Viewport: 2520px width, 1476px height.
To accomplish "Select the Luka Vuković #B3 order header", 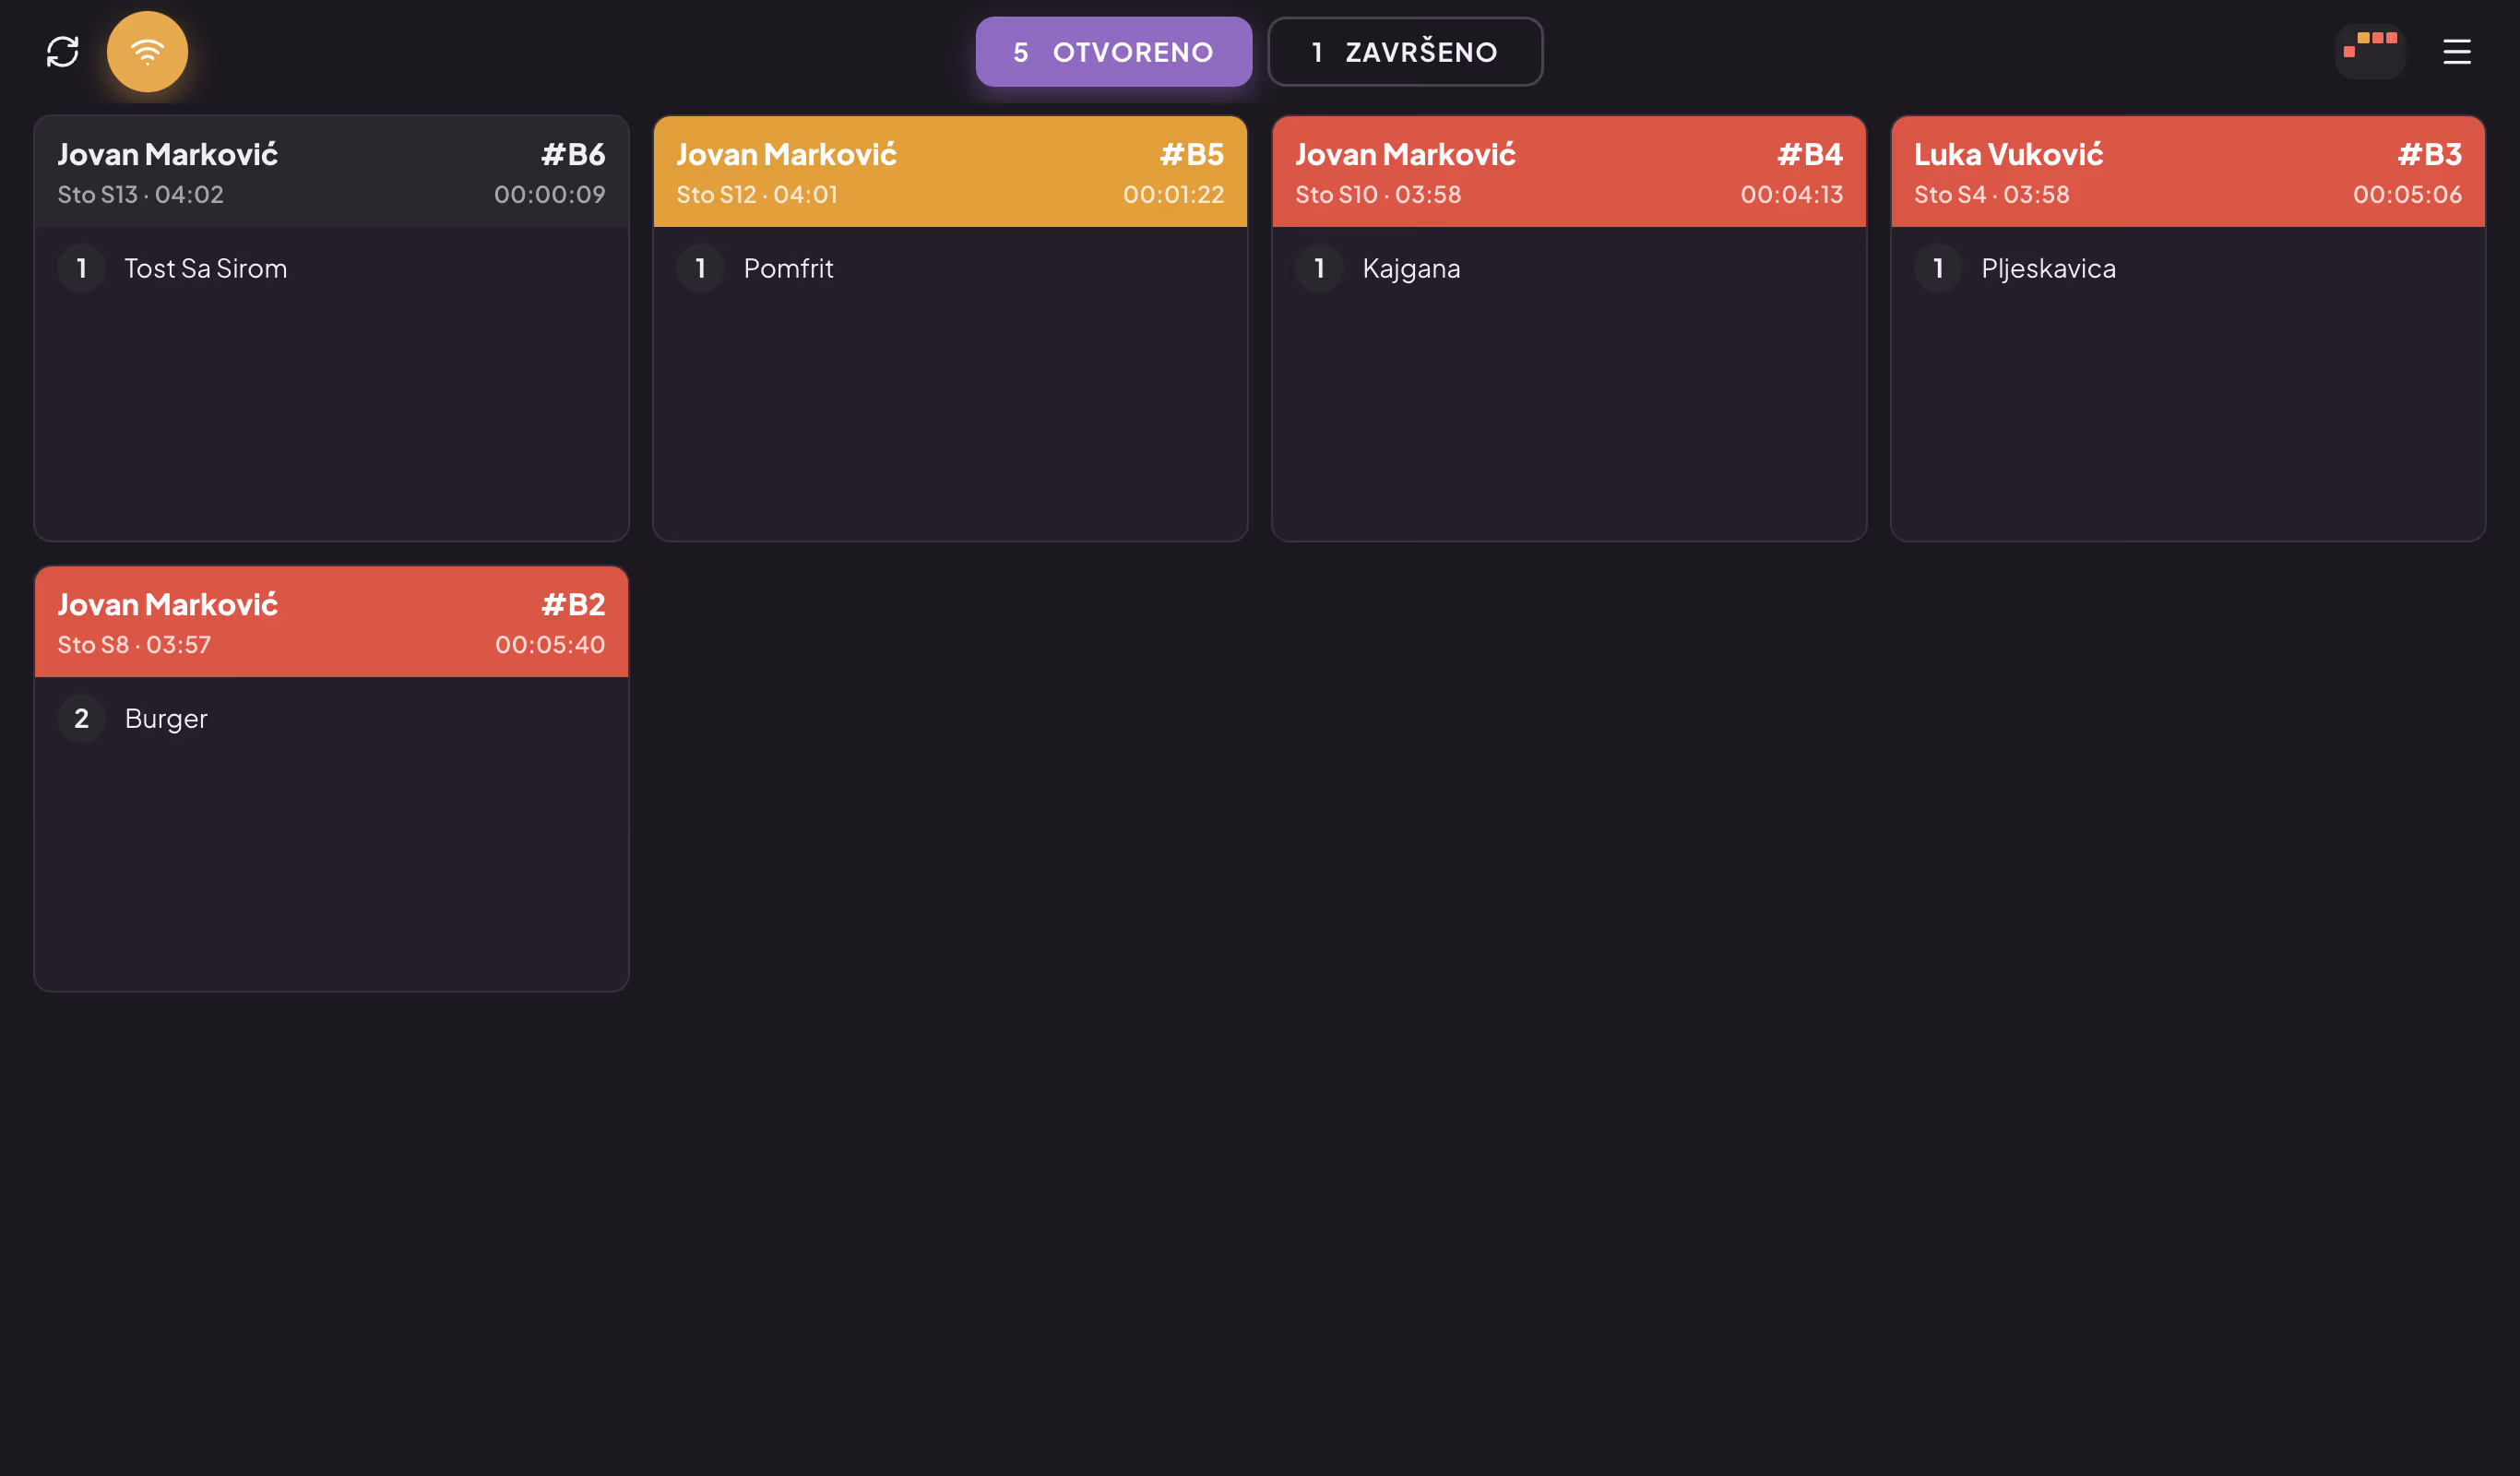I will pos(2188,172).
